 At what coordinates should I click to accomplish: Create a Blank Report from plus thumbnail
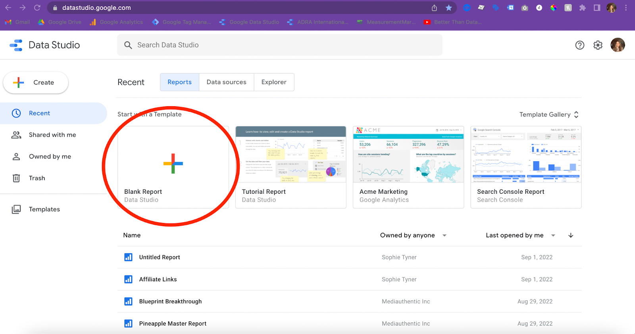[x=173, y=163]
